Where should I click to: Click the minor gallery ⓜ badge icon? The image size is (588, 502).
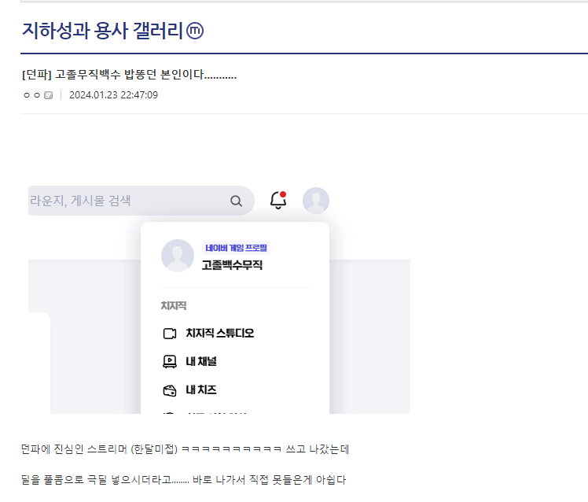click(195, 31)
